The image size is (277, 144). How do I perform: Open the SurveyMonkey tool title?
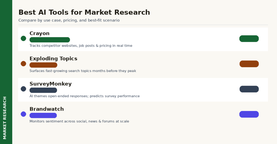click(x=51, y=84)
